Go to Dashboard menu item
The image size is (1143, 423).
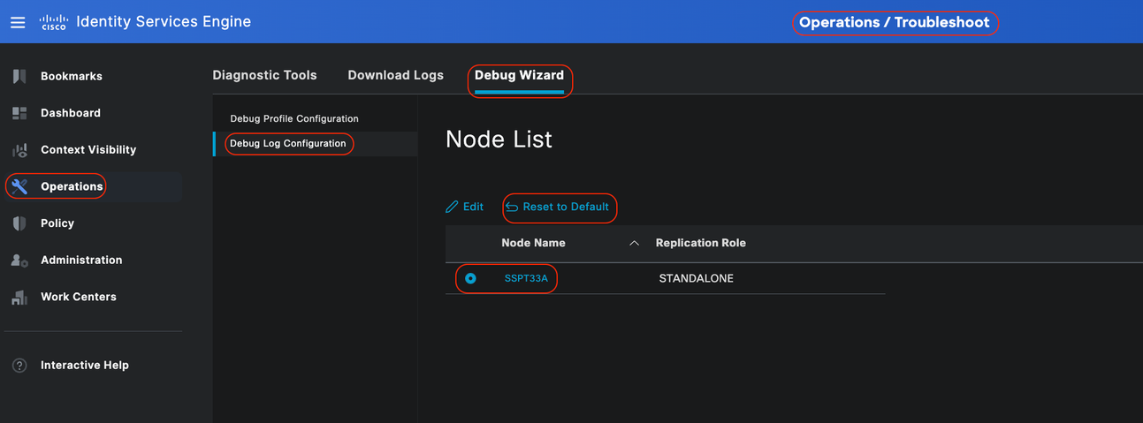coord(71,113)
